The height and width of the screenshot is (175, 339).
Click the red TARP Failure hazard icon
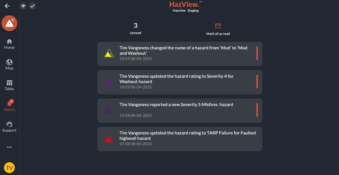click(109, 139)
